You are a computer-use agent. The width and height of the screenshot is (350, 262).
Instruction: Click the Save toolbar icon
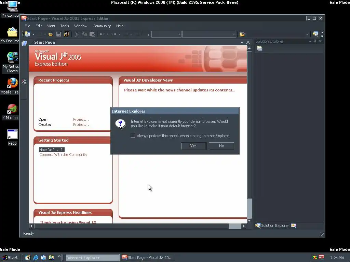[x=59, y=34]
